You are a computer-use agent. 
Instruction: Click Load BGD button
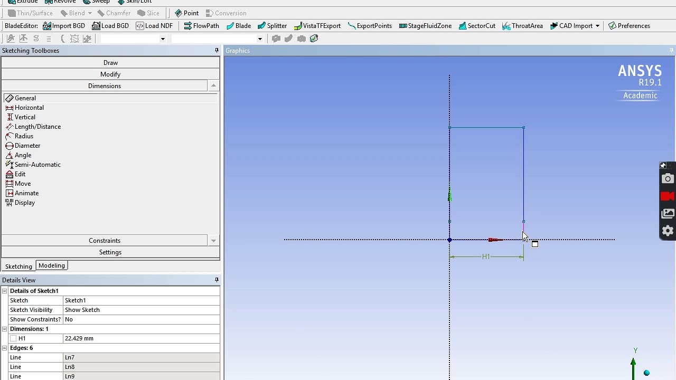[110, 26]
